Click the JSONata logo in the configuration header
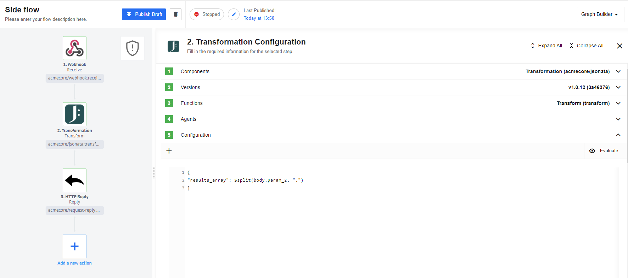628x278 pixels. pos(173,46)
